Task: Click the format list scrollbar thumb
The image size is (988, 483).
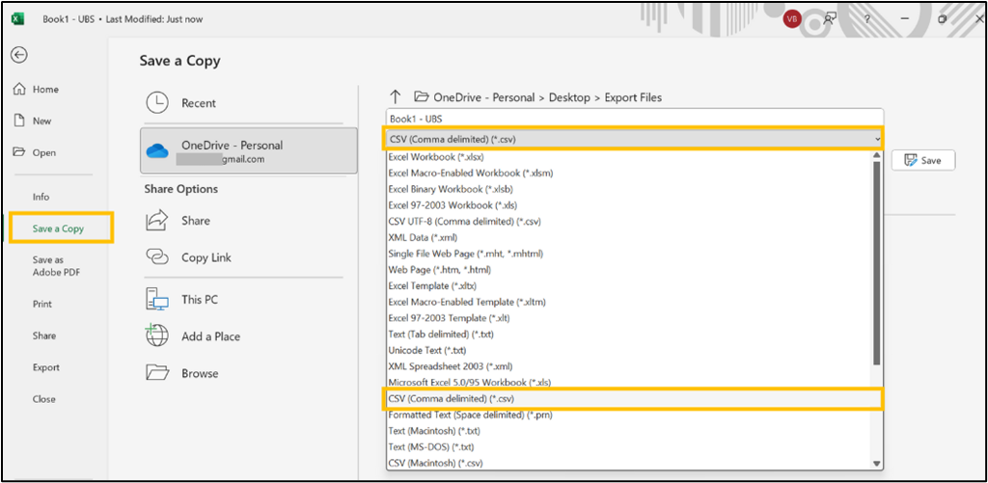Action: pyautogui.click(x=876, y=262)
